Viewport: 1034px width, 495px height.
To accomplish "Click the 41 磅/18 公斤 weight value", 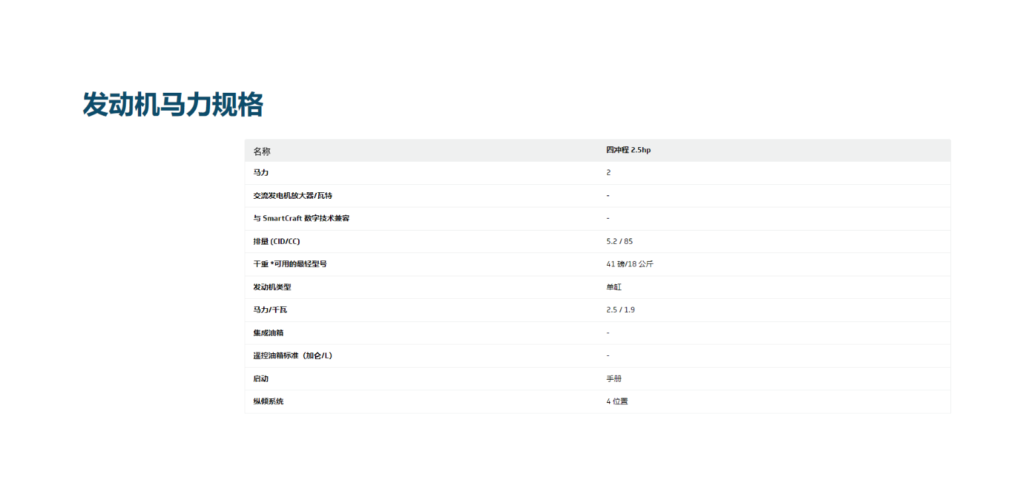I will tap(630, 264).
